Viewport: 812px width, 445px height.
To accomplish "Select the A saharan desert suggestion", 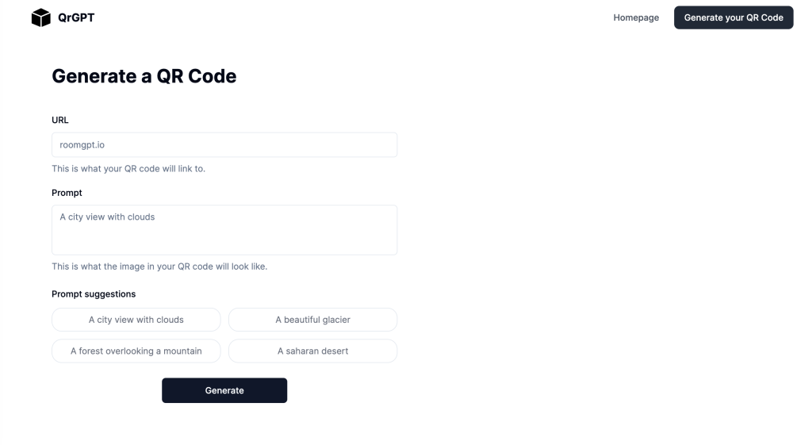I will [312, 351].
